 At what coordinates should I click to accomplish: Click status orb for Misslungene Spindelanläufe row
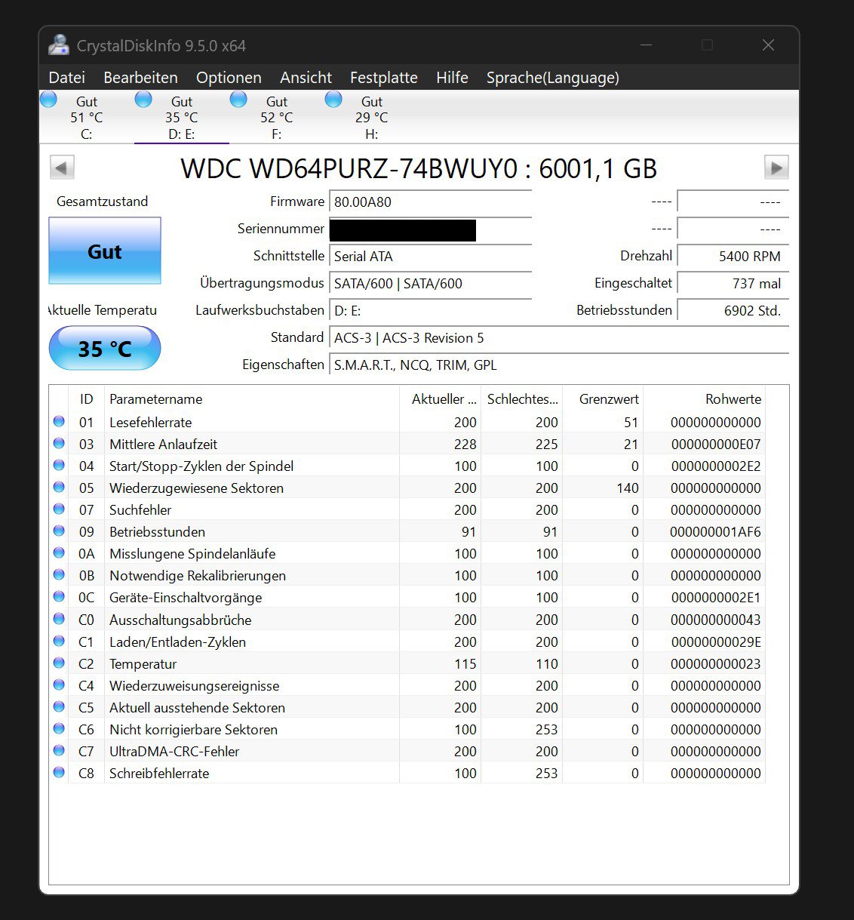[x=59, y=553]
